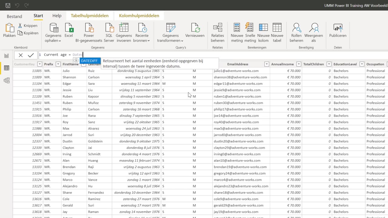This screenshot has width=388, height=218.
Task: Click the FirstName column header
Action: pos(70,64)
